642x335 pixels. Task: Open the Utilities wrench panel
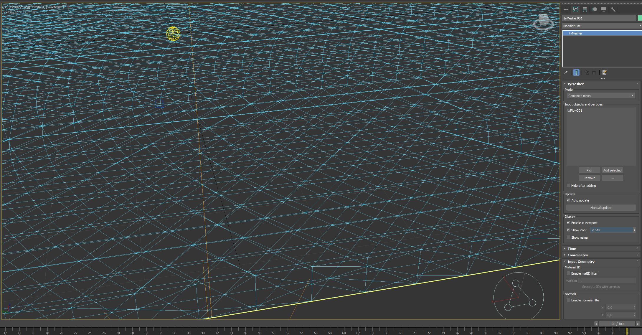613,9
